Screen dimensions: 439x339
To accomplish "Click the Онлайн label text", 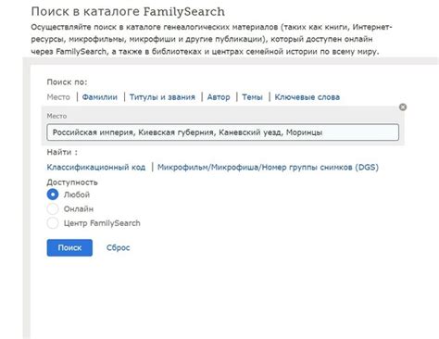I will (79, 209).
